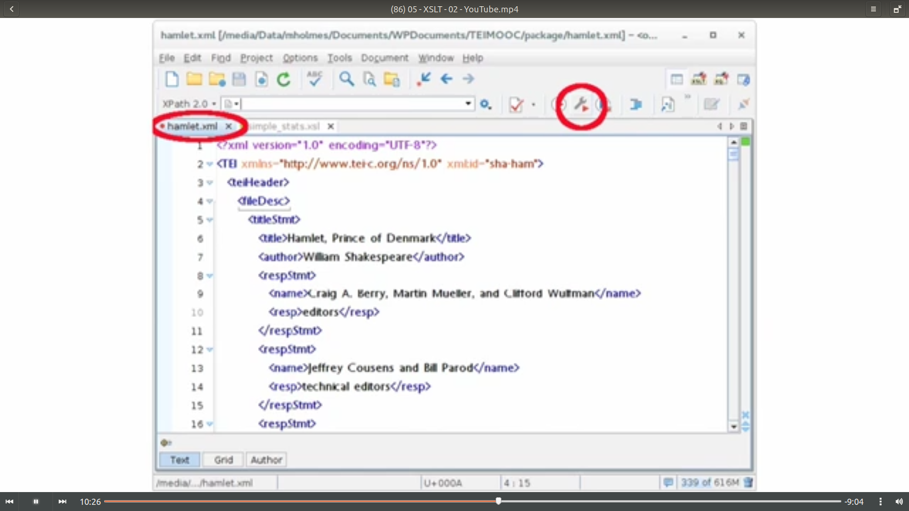Open the Tools menu
Screen dimensions: 909x511
[x=339, y=58]
